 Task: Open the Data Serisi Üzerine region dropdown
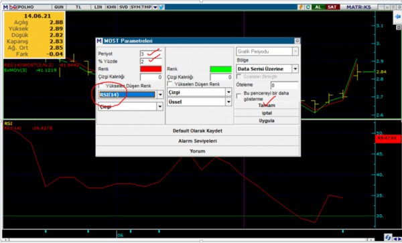click(x=295, y=69)
